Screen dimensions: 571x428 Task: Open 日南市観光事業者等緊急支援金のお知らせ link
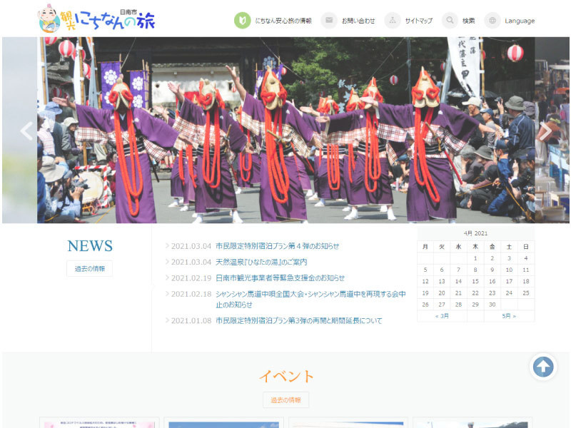(280, 278)
